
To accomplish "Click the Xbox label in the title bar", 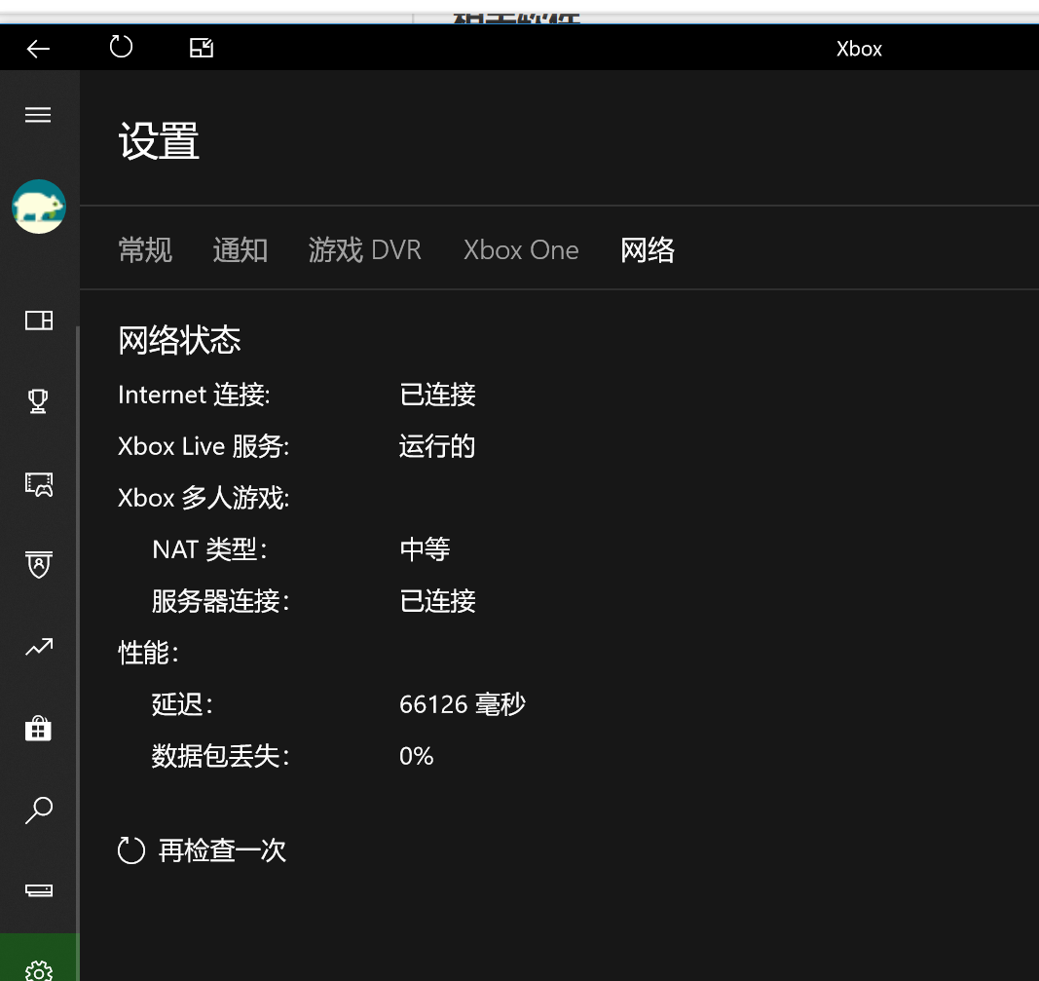I will pos(859,48).
